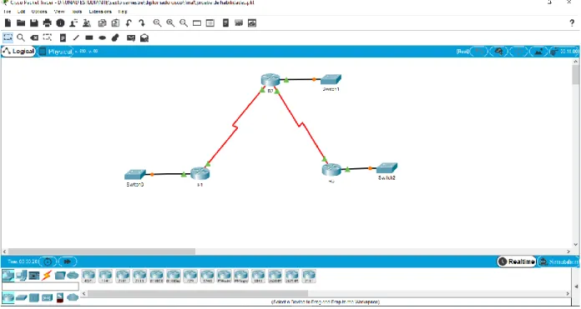
Task: Select the Connections lightning bolt category
Action: (47, 276)
